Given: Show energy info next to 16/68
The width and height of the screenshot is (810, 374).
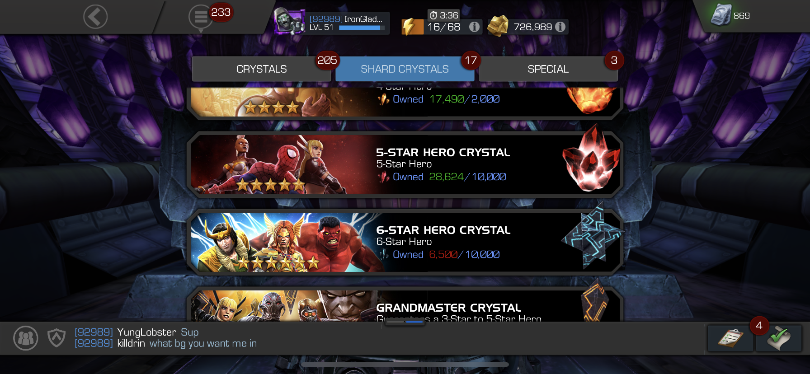Looking at the screenshot, I should coord(474,27).
